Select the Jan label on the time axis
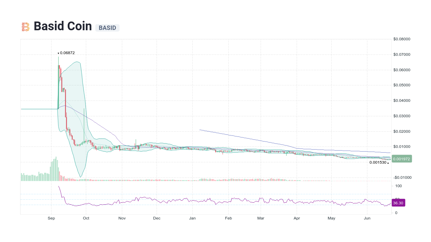 (x=192, y=218)
